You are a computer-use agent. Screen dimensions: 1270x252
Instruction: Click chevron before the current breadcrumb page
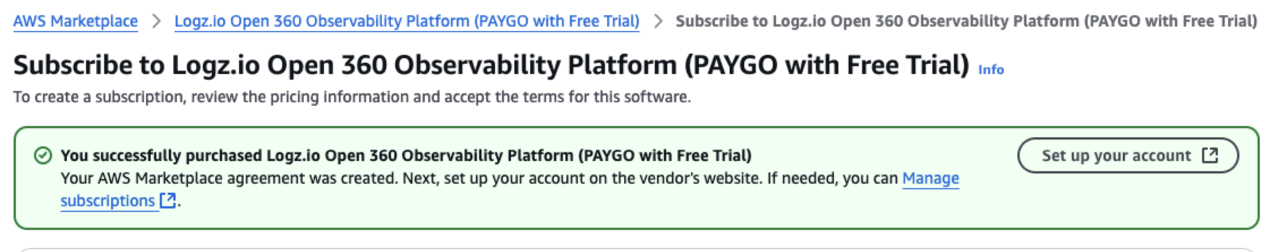coord(658,21)
